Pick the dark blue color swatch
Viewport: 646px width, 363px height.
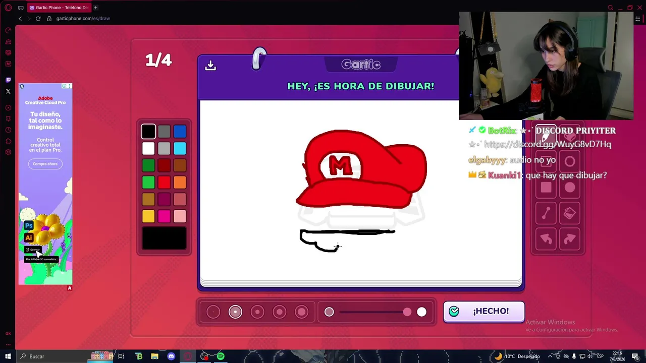[x=180, y=132]
